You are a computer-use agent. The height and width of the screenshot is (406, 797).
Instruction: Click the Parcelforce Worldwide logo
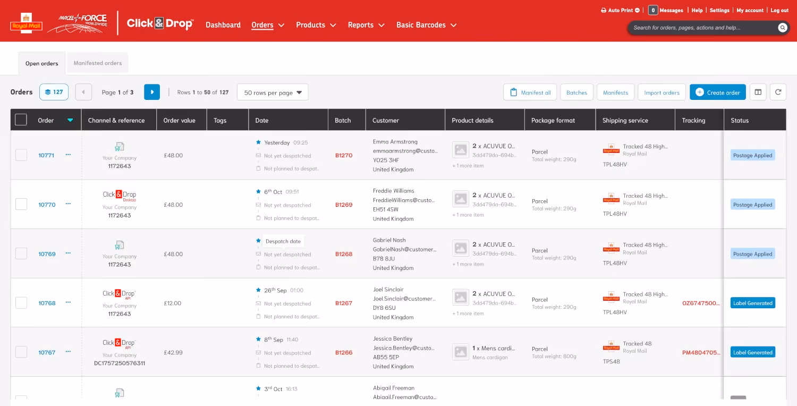pos(78,23)
